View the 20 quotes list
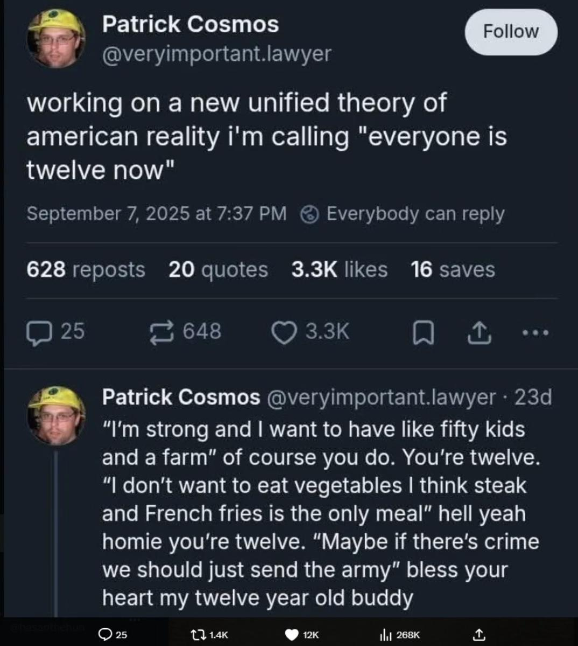 pos(218,269)
